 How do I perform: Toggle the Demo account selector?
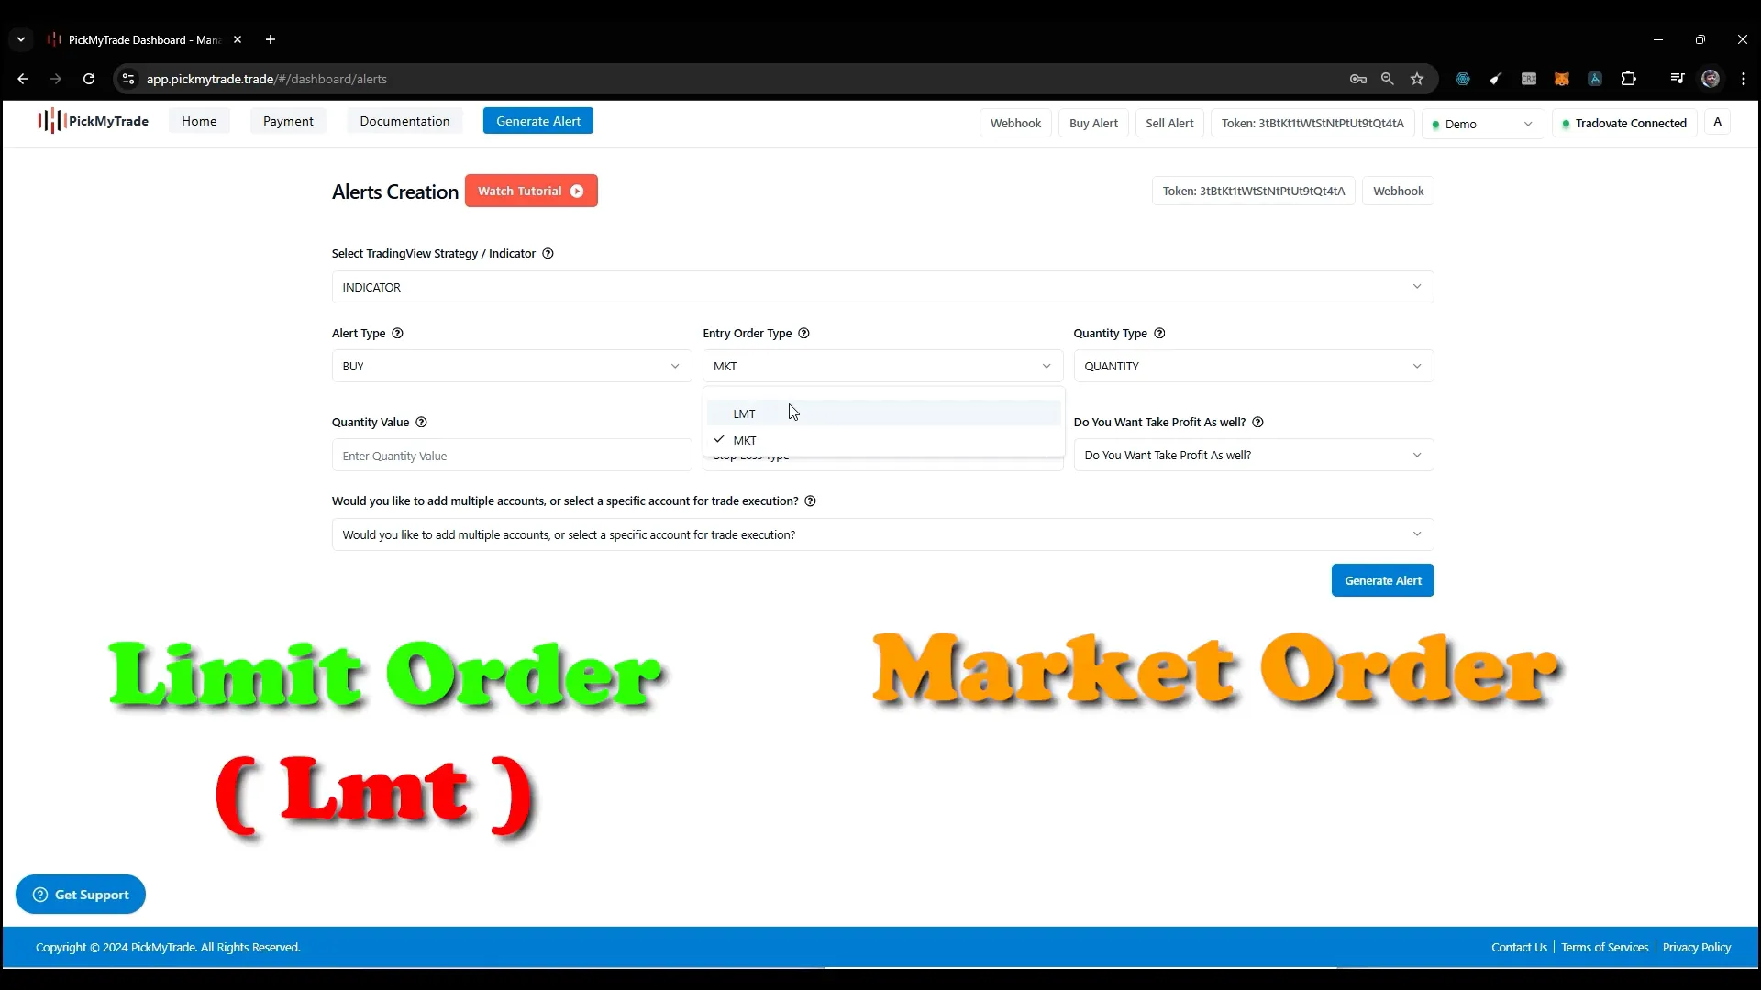1481,122
